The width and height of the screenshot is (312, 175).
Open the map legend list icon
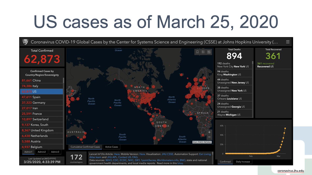coord(203,52)
